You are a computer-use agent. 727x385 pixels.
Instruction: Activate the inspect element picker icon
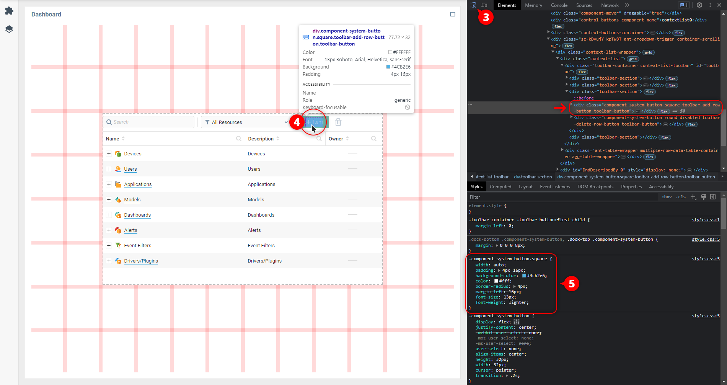473,5
